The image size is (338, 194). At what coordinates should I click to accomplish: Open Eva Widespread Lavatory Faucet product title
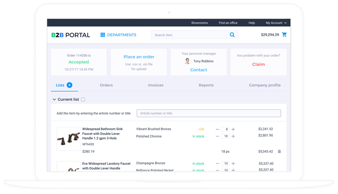[106, 166]
